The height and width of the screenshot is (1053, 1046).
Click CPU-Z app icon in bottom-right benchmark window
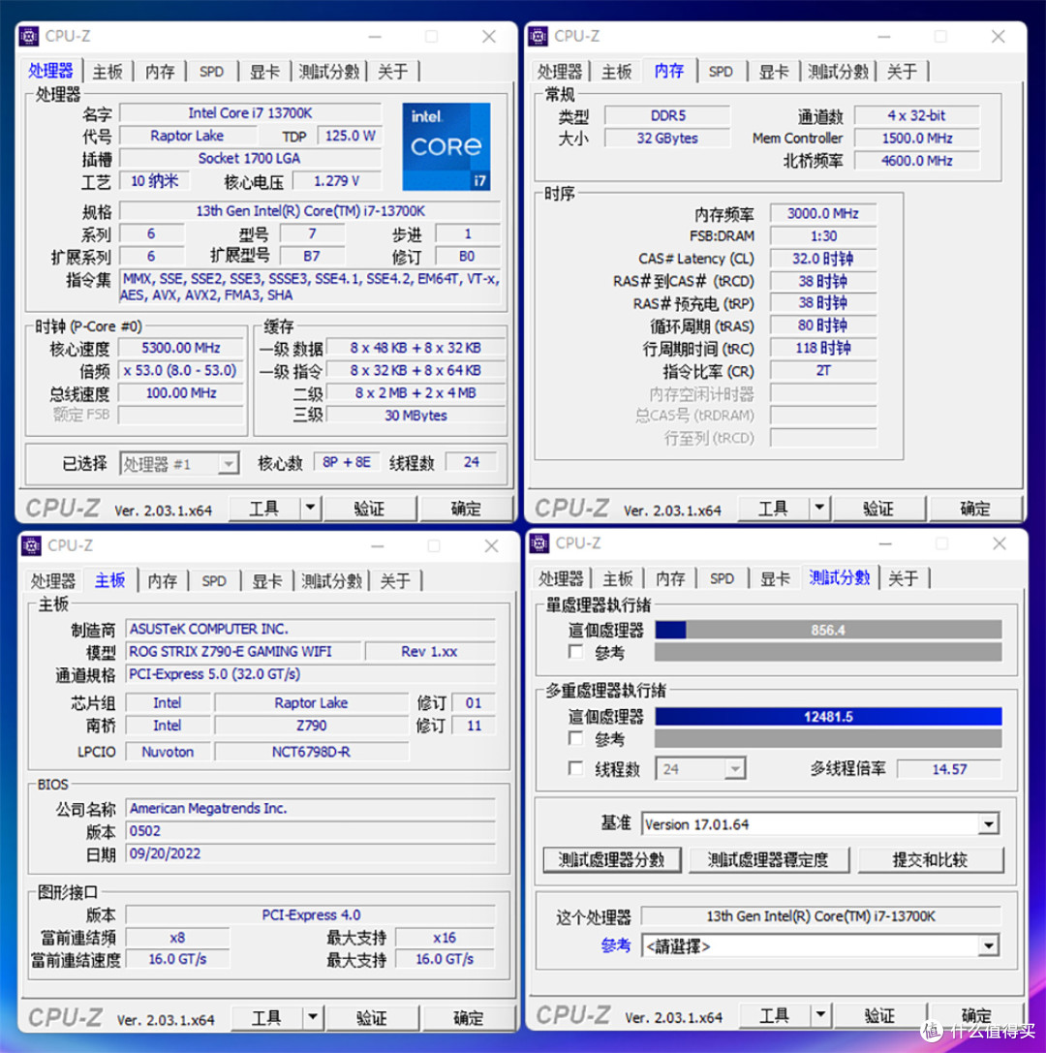coord(539,542)
